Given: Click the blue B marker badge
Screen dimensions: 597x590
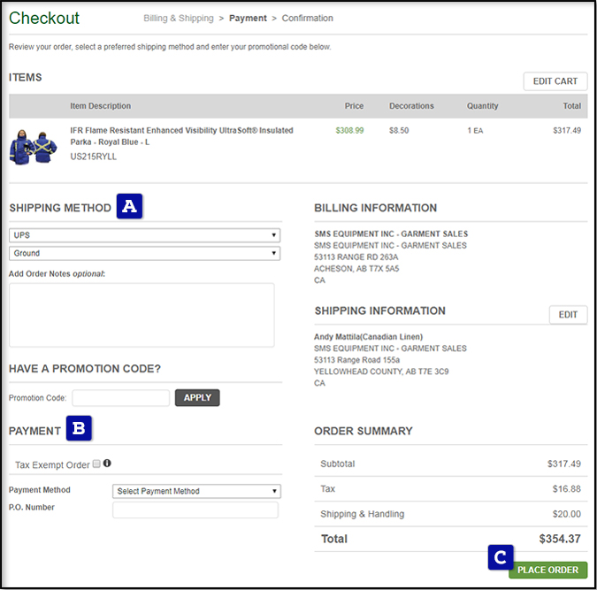Looking at the screenshot, I should [79, 430].
